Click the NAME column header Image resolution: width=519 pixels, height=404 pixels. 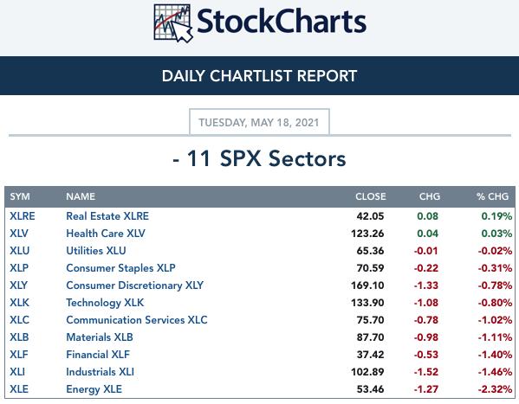(x=81, y=196)
